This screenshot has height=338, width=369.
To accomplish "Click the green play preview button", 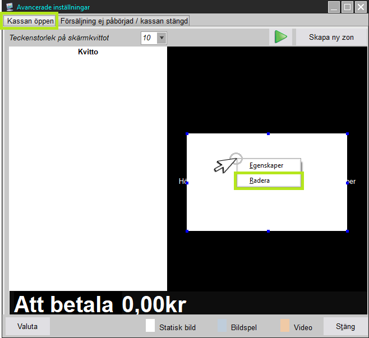I will click(281, 38).
